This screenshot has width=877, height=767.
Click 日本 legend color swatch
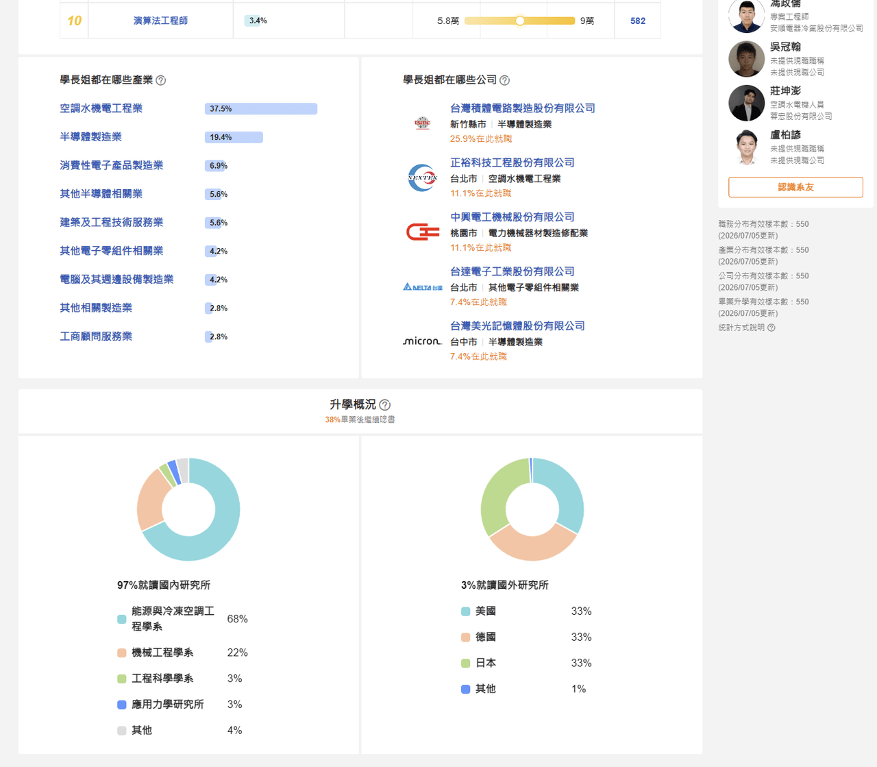466,663
